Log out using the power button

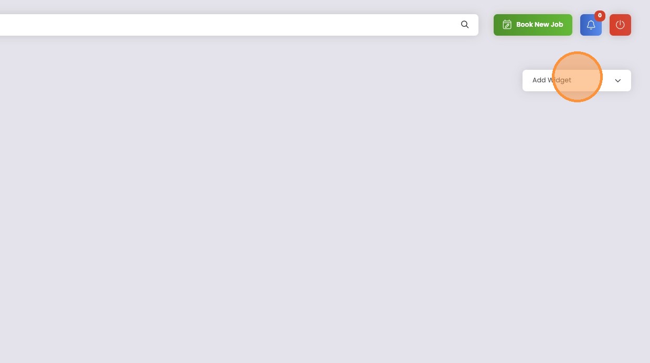(x=620, y=25)
